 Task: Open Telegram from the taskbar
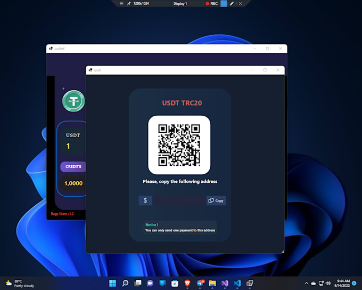tap(200, 283)
